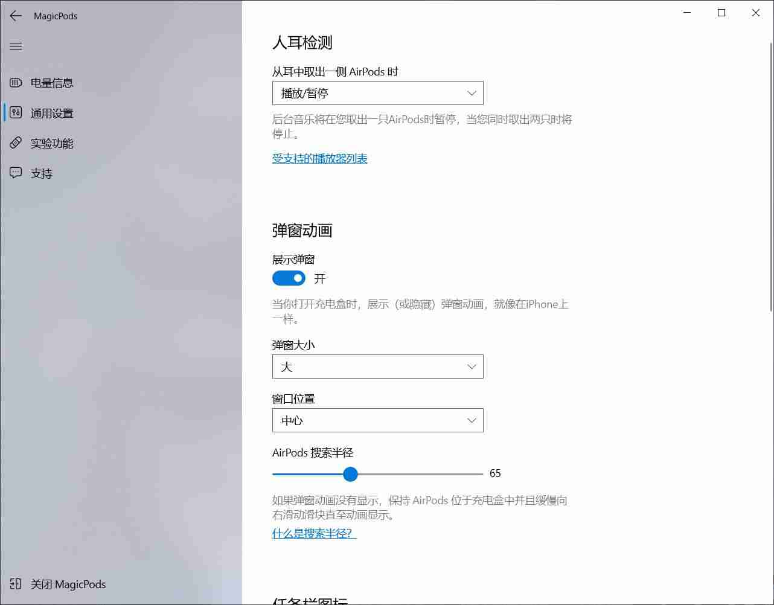Open the 窗口位置 dropdown showing 中心
Viewport: 774px width, 605px height.
click(377, 420)
